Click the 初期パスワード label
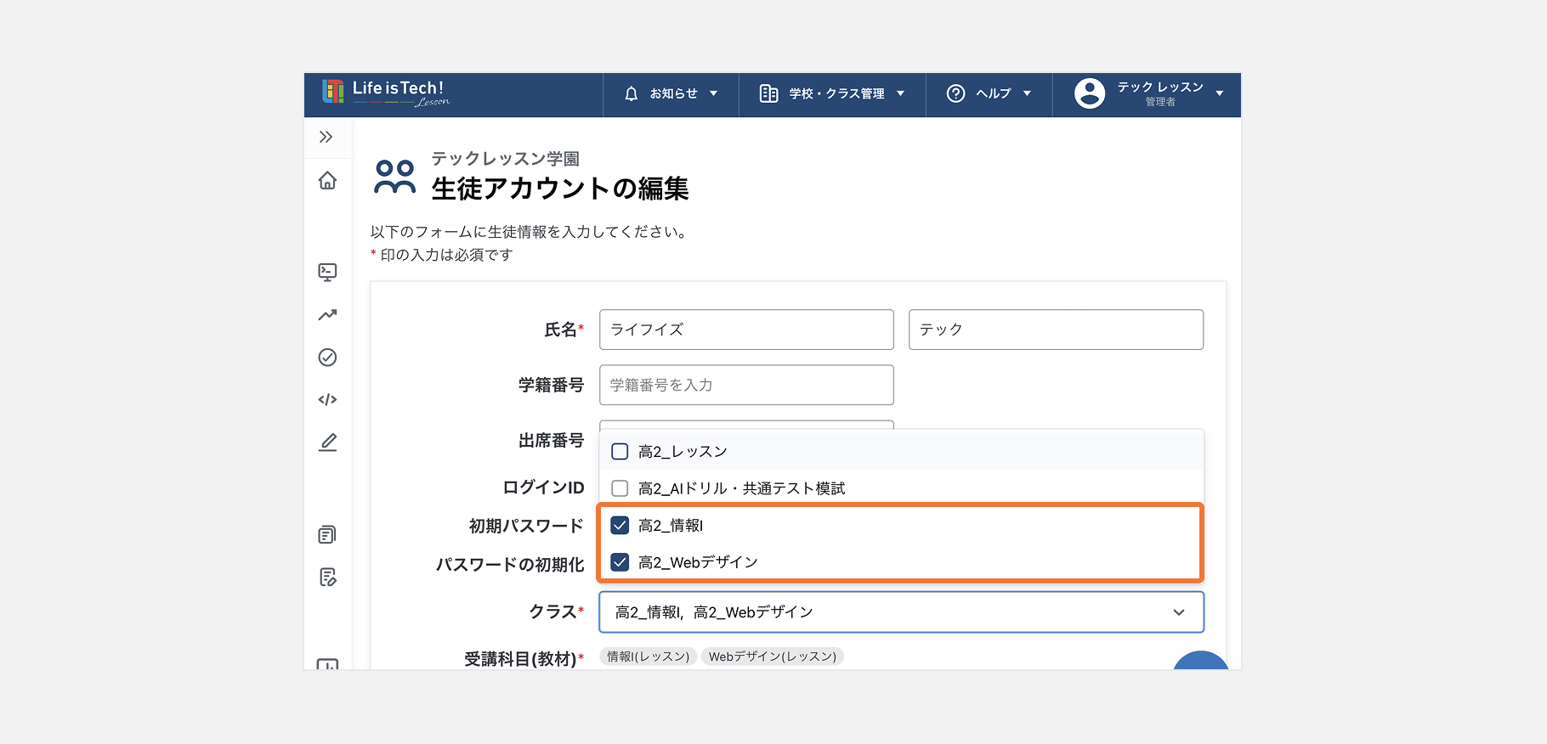Viewport: 1547px width, 744px height. [x=526, y=526]
